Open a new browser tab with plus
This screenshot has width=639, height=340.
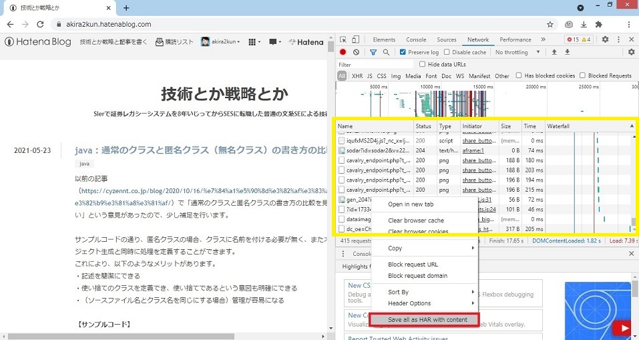point(126,8)
